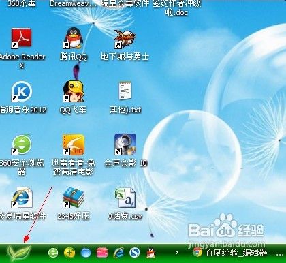Viewport: 286px width, 263px height.
Task: Click the Dreamweaver shortcut label at top
Action: click(x=73, y=3)
